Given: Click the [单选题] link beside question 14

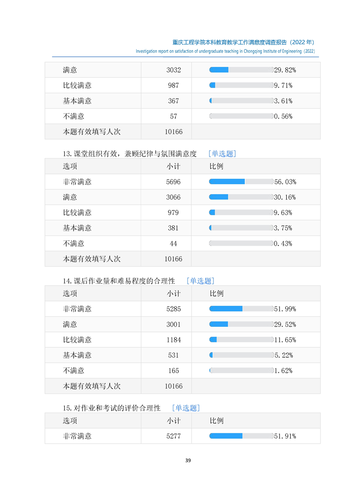Looking at the screenshot, I should pos(200,281).
